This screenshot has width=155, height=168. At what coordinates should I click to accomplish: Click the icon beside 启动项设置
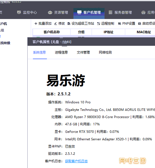[139, 24]
